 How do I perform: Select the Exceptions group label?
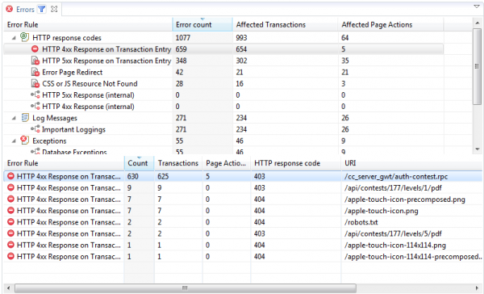(x=49, y=141)
